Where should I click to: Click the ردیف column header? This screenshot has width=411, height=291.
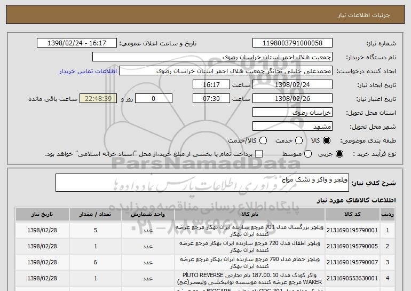tap(388, 215)
